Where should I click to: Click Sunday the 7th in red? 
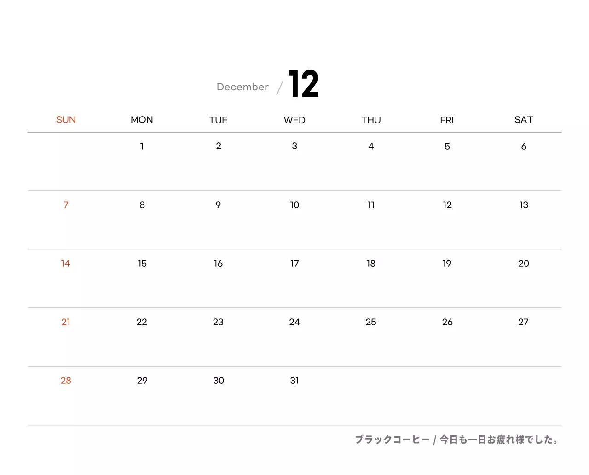point(66,205)
